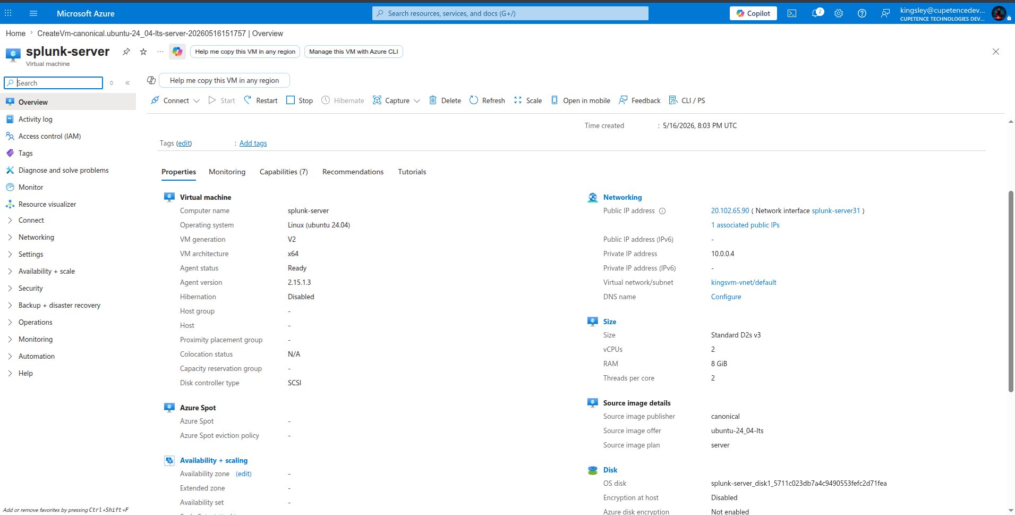Open the Azure portal apps grid icon
Screen dimensions: 1015x515
(8, 13)
